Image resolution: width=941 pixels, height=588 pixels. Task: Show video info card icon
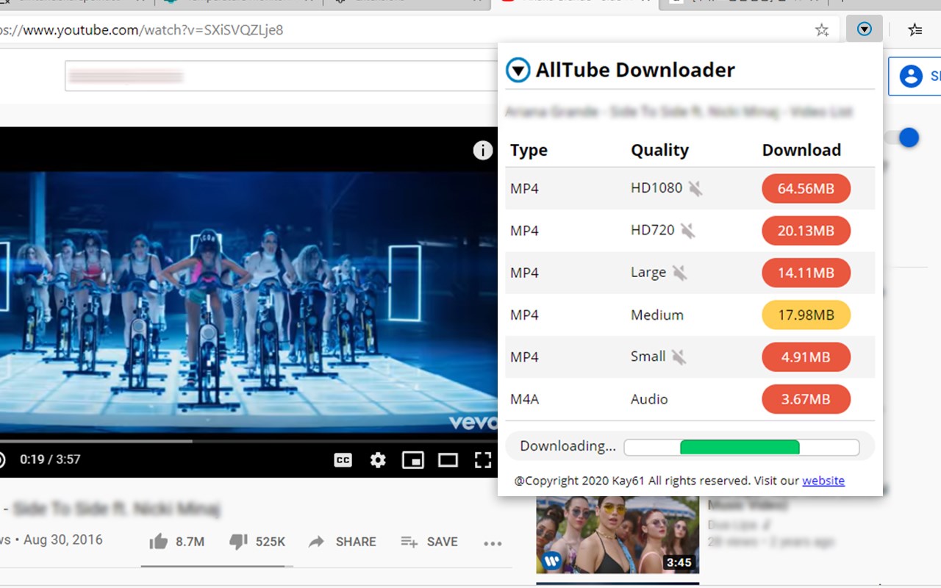(x=482, y=151)
